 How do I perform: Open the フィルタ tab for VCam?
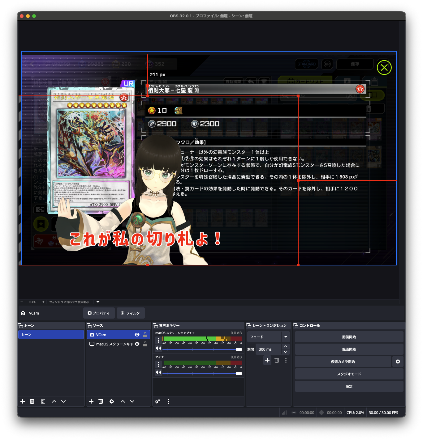pyautogui.click(x=130, y=313)
